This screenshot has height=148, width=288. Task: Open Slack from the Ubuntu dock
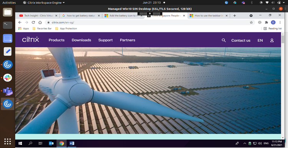8,78
